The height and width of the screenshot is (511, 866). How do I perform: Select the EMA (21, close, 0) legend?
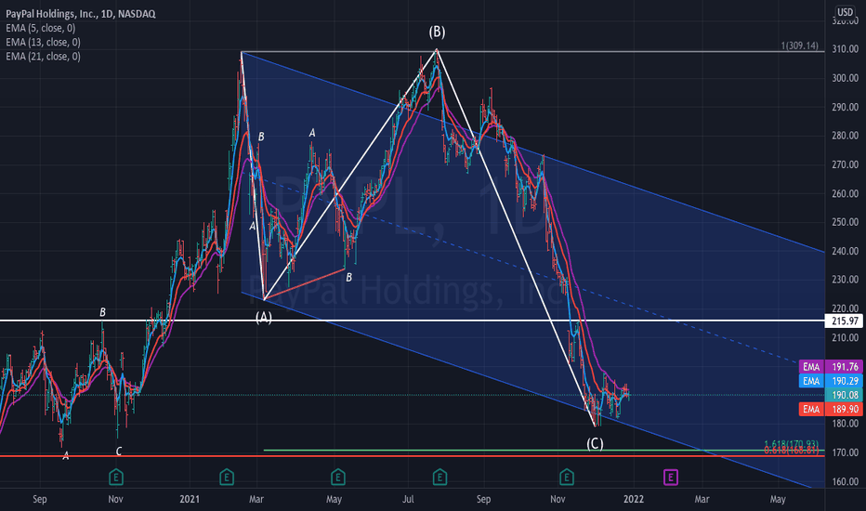point(43,57)
